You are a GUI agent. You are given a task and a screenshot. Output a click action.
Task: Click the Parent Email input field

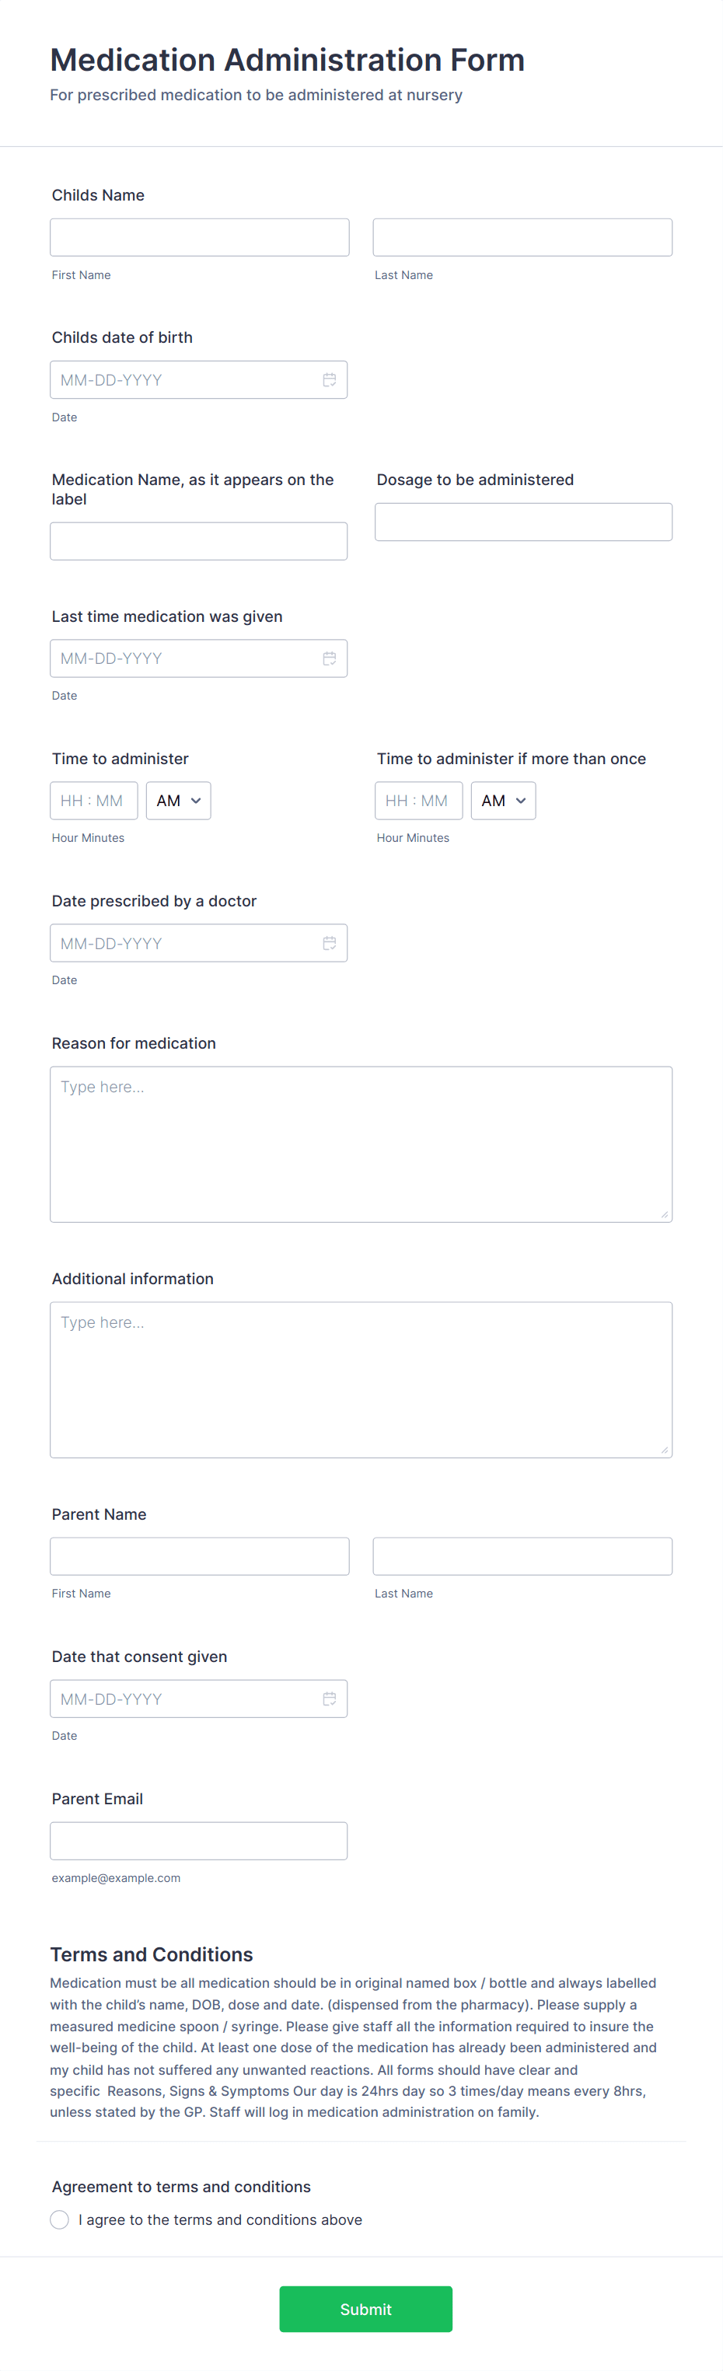[x=198, y=1840]
